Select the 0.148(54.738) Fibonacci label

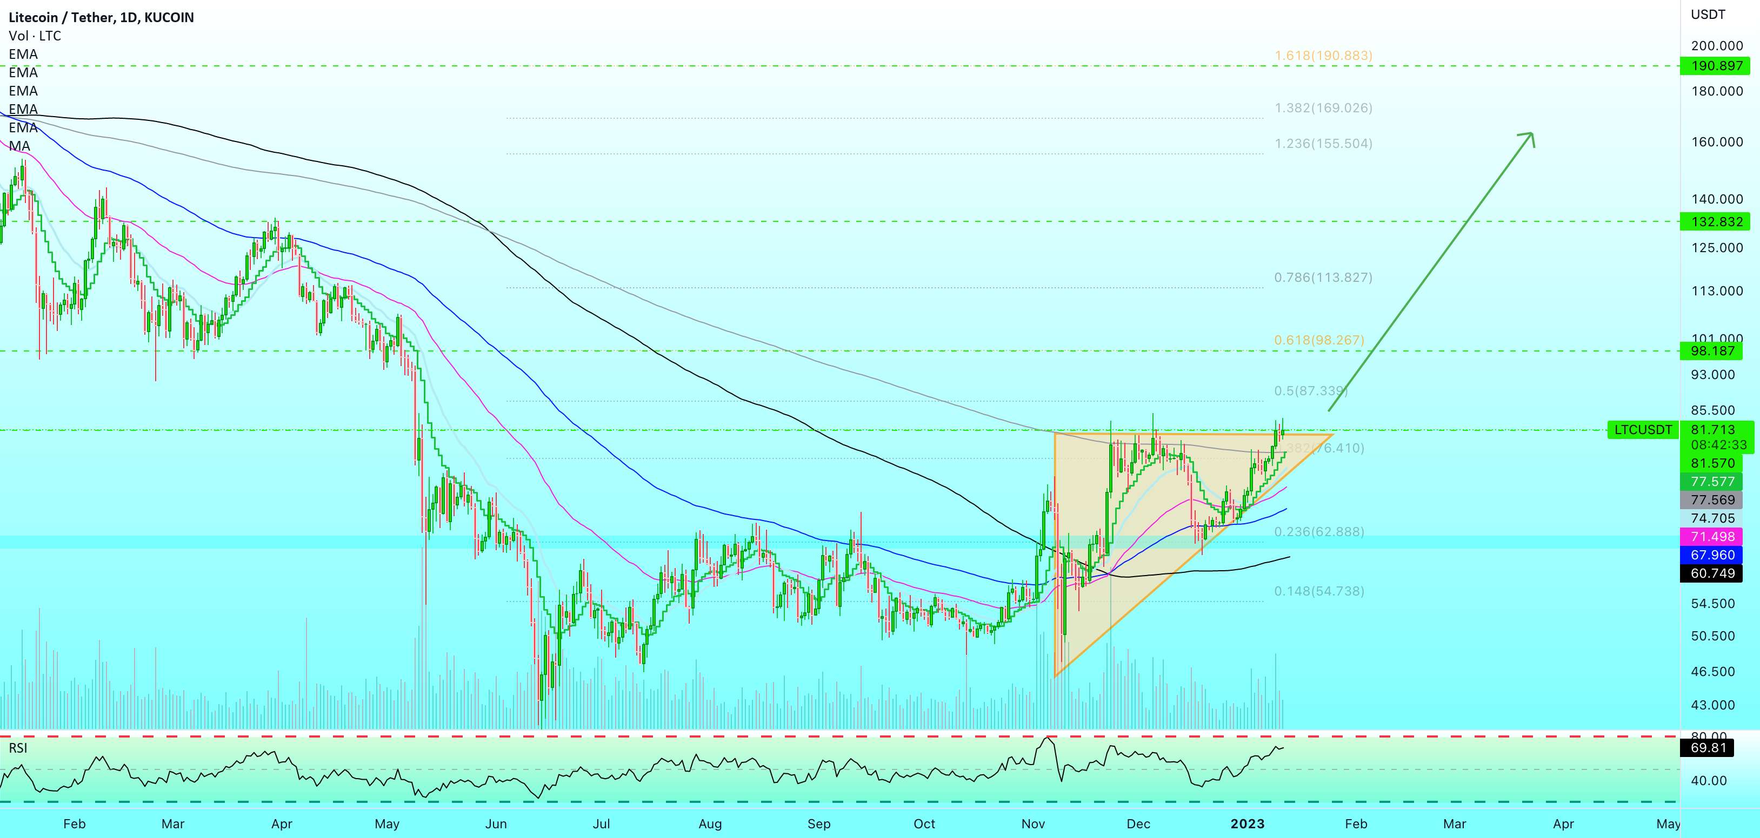[x=1318, y=591]
